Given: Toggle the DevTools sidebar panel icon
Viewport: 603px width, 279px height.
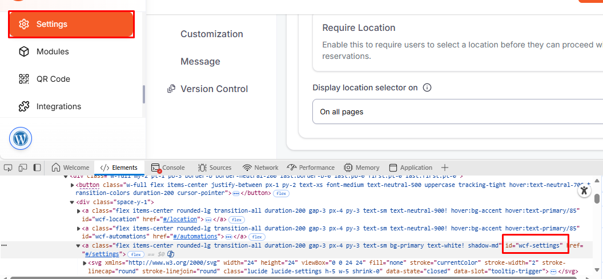Looking at the screenshot, I should point(37,168).
